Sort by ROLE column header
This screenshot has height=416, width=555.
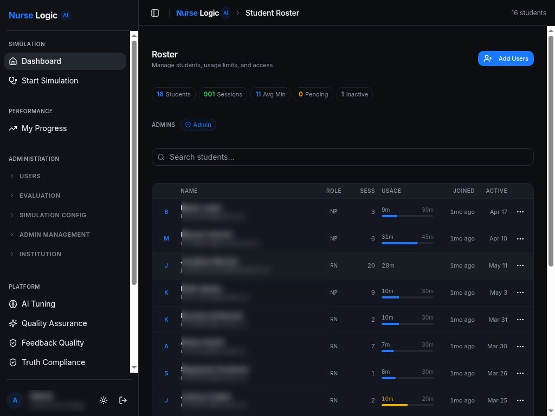pyautogui.click(x=333, y=191)
